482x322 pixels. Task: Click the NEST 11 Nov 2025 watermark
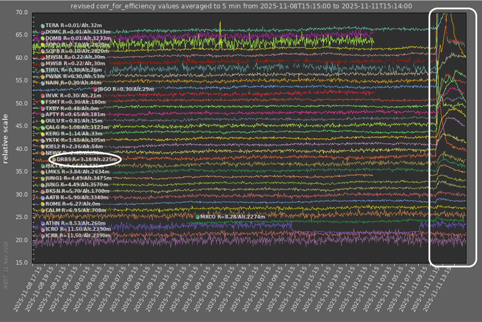(6, 265)
